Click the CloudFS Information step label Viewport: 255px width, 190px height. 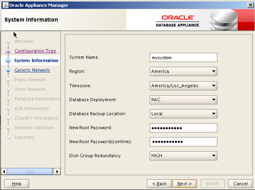(36, 118)
